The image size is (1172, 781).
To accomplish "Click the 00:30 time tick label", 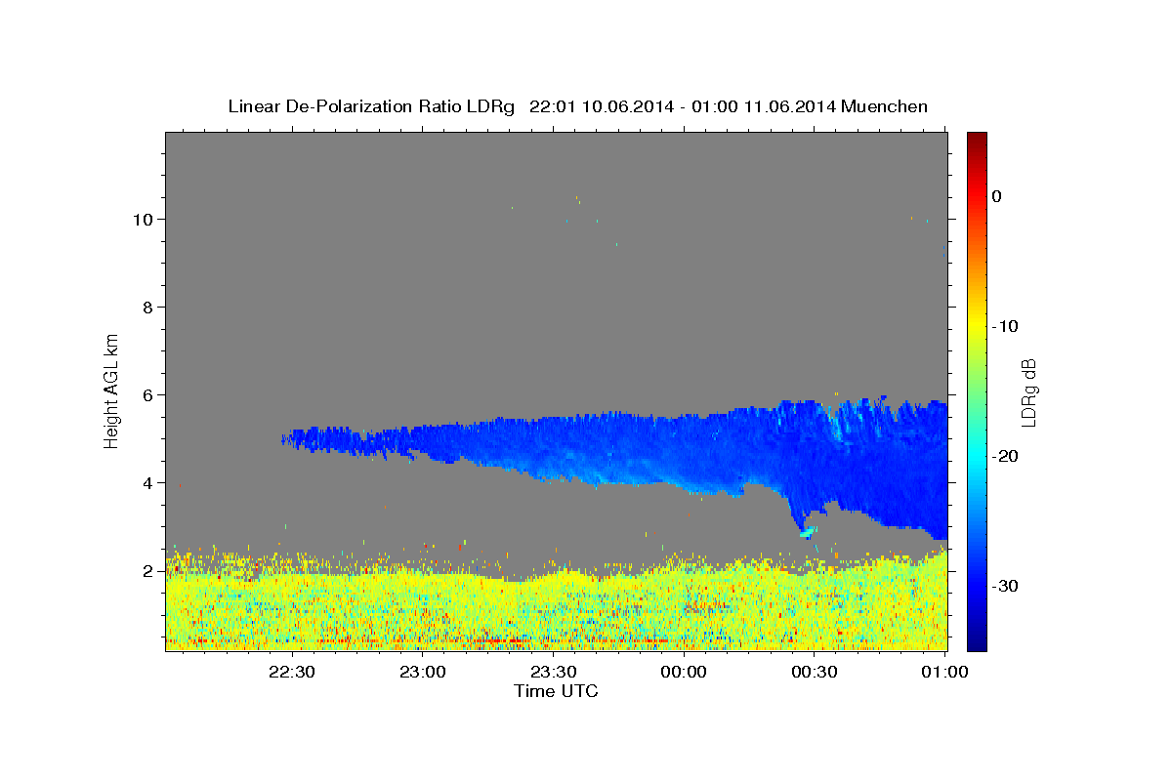I will tap(815, 672).
